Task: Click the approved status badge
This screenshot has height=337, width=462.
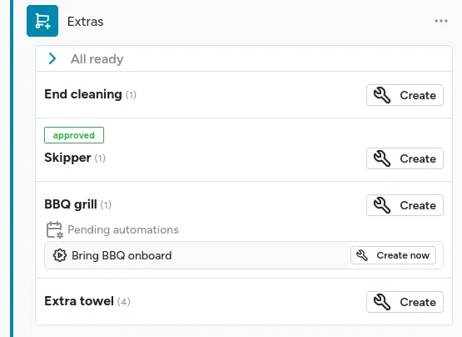Action: (x=74, y=135)
